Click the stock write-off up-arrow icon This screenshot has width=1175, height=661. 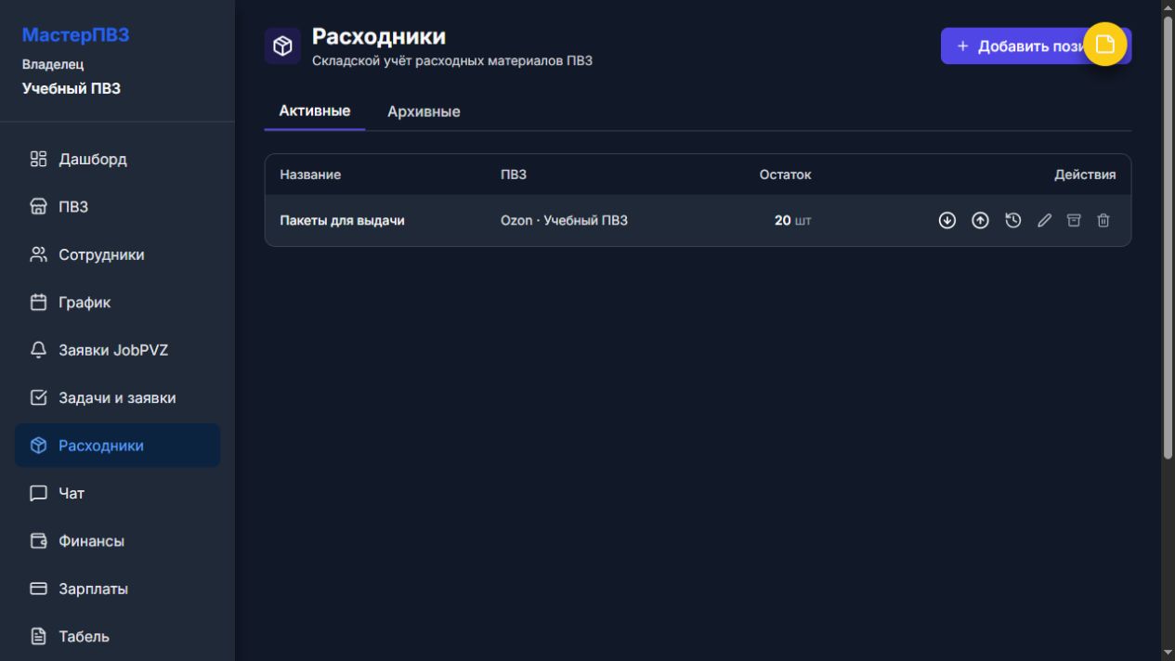coord(980,220)
